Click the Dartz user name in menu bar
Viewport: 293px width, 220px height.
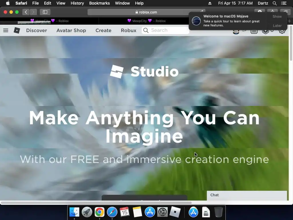point(263,3)
